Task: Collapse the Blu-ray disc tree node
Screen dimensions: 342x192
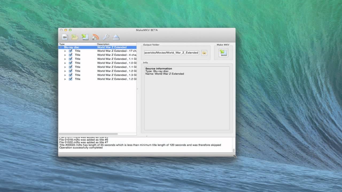Action: [61, 47]
